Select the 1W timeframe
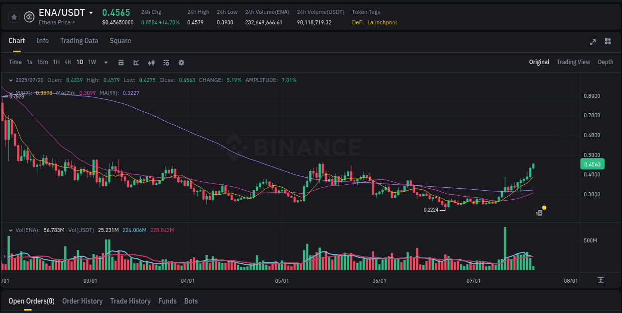 (x=92, y=63)
